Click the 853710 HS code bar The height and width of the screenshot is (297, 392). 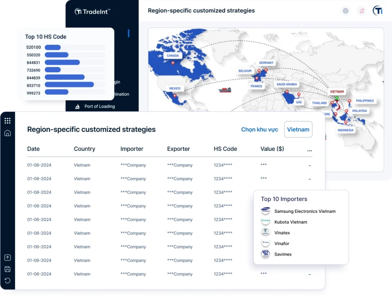(x=69, y=85)
